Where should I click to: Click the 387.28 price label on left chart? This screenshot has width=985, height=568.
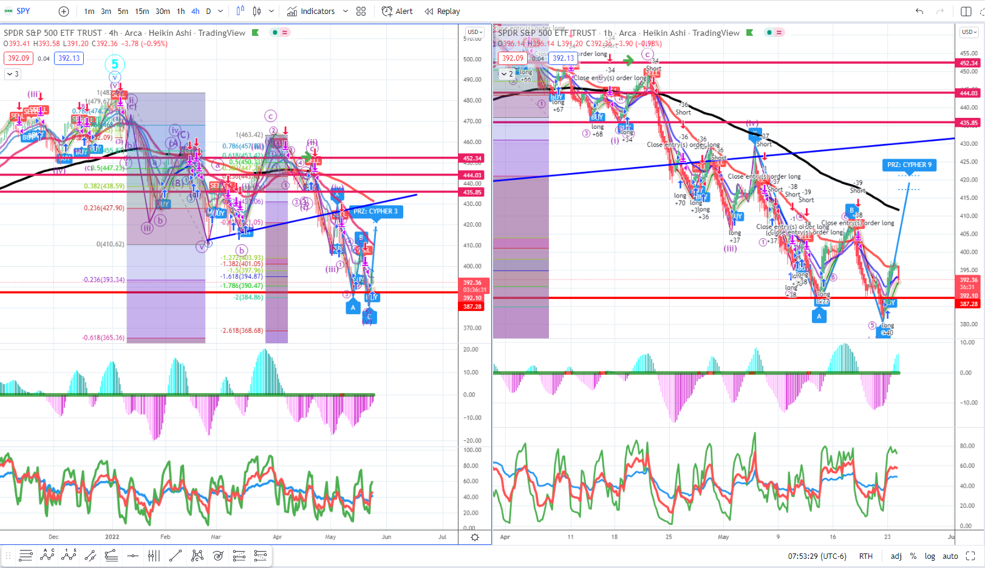[x=472, y=307]
